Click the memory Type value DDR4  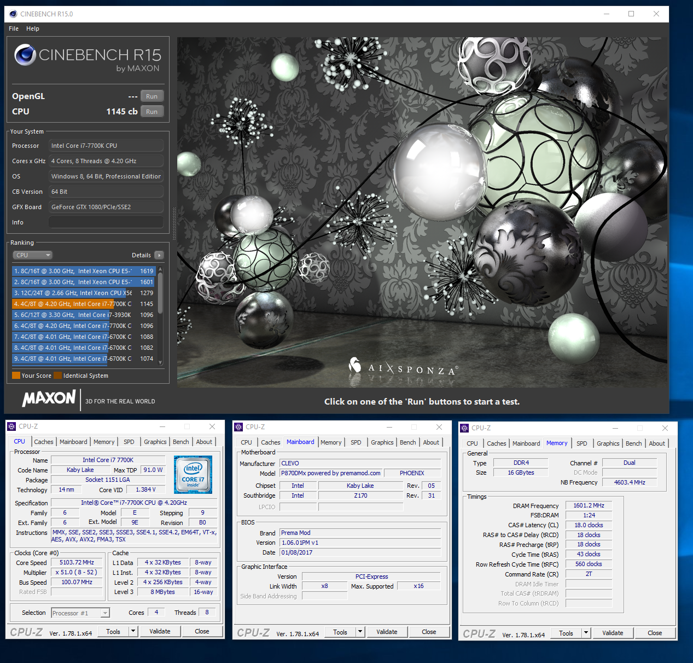tap(521, 463)
